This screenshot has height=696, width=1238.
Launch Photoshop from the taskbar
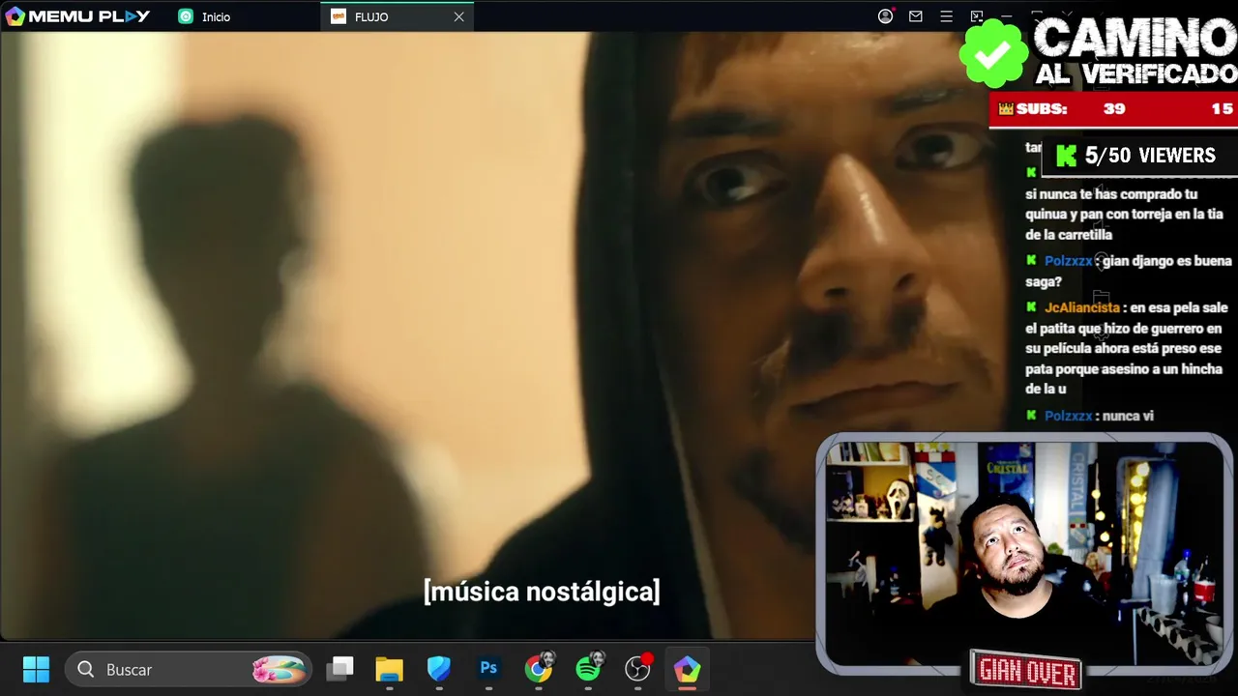pyautogui.click(x=488, y=669)
